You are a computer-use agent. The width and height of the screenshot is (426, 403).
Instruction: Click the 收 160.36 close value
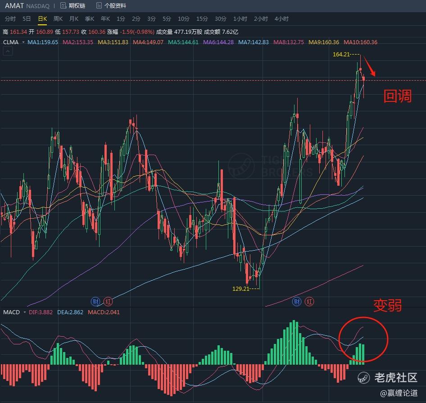click(93, 32)
